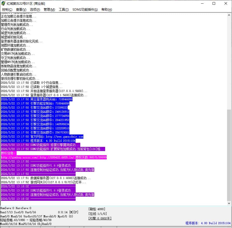The image size is (232, 228).
Task: Select the 登录服务器连接初始化完成 line
Action: [21, 41]
